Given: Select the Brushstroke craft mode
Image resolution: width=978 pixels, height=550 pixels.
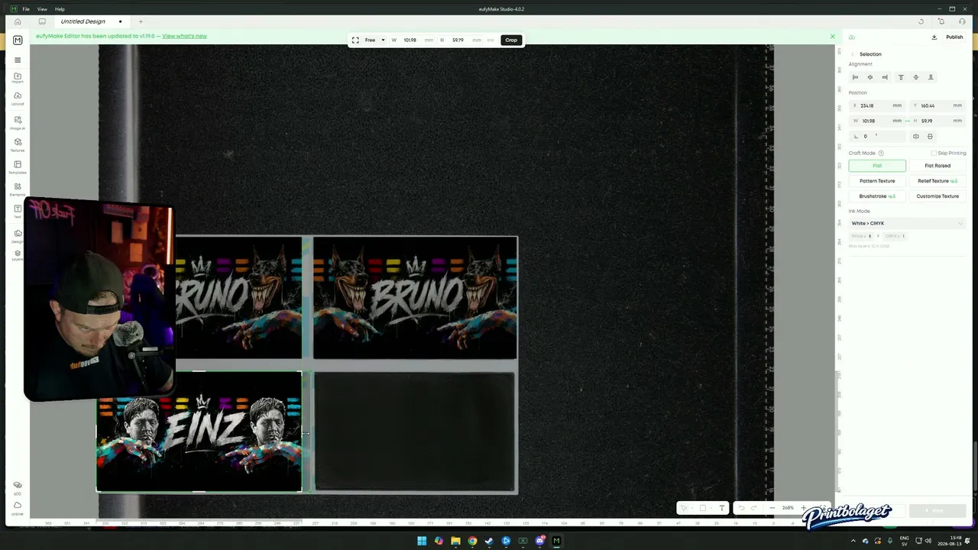Looking at the screenshot, I should point(877,196).
